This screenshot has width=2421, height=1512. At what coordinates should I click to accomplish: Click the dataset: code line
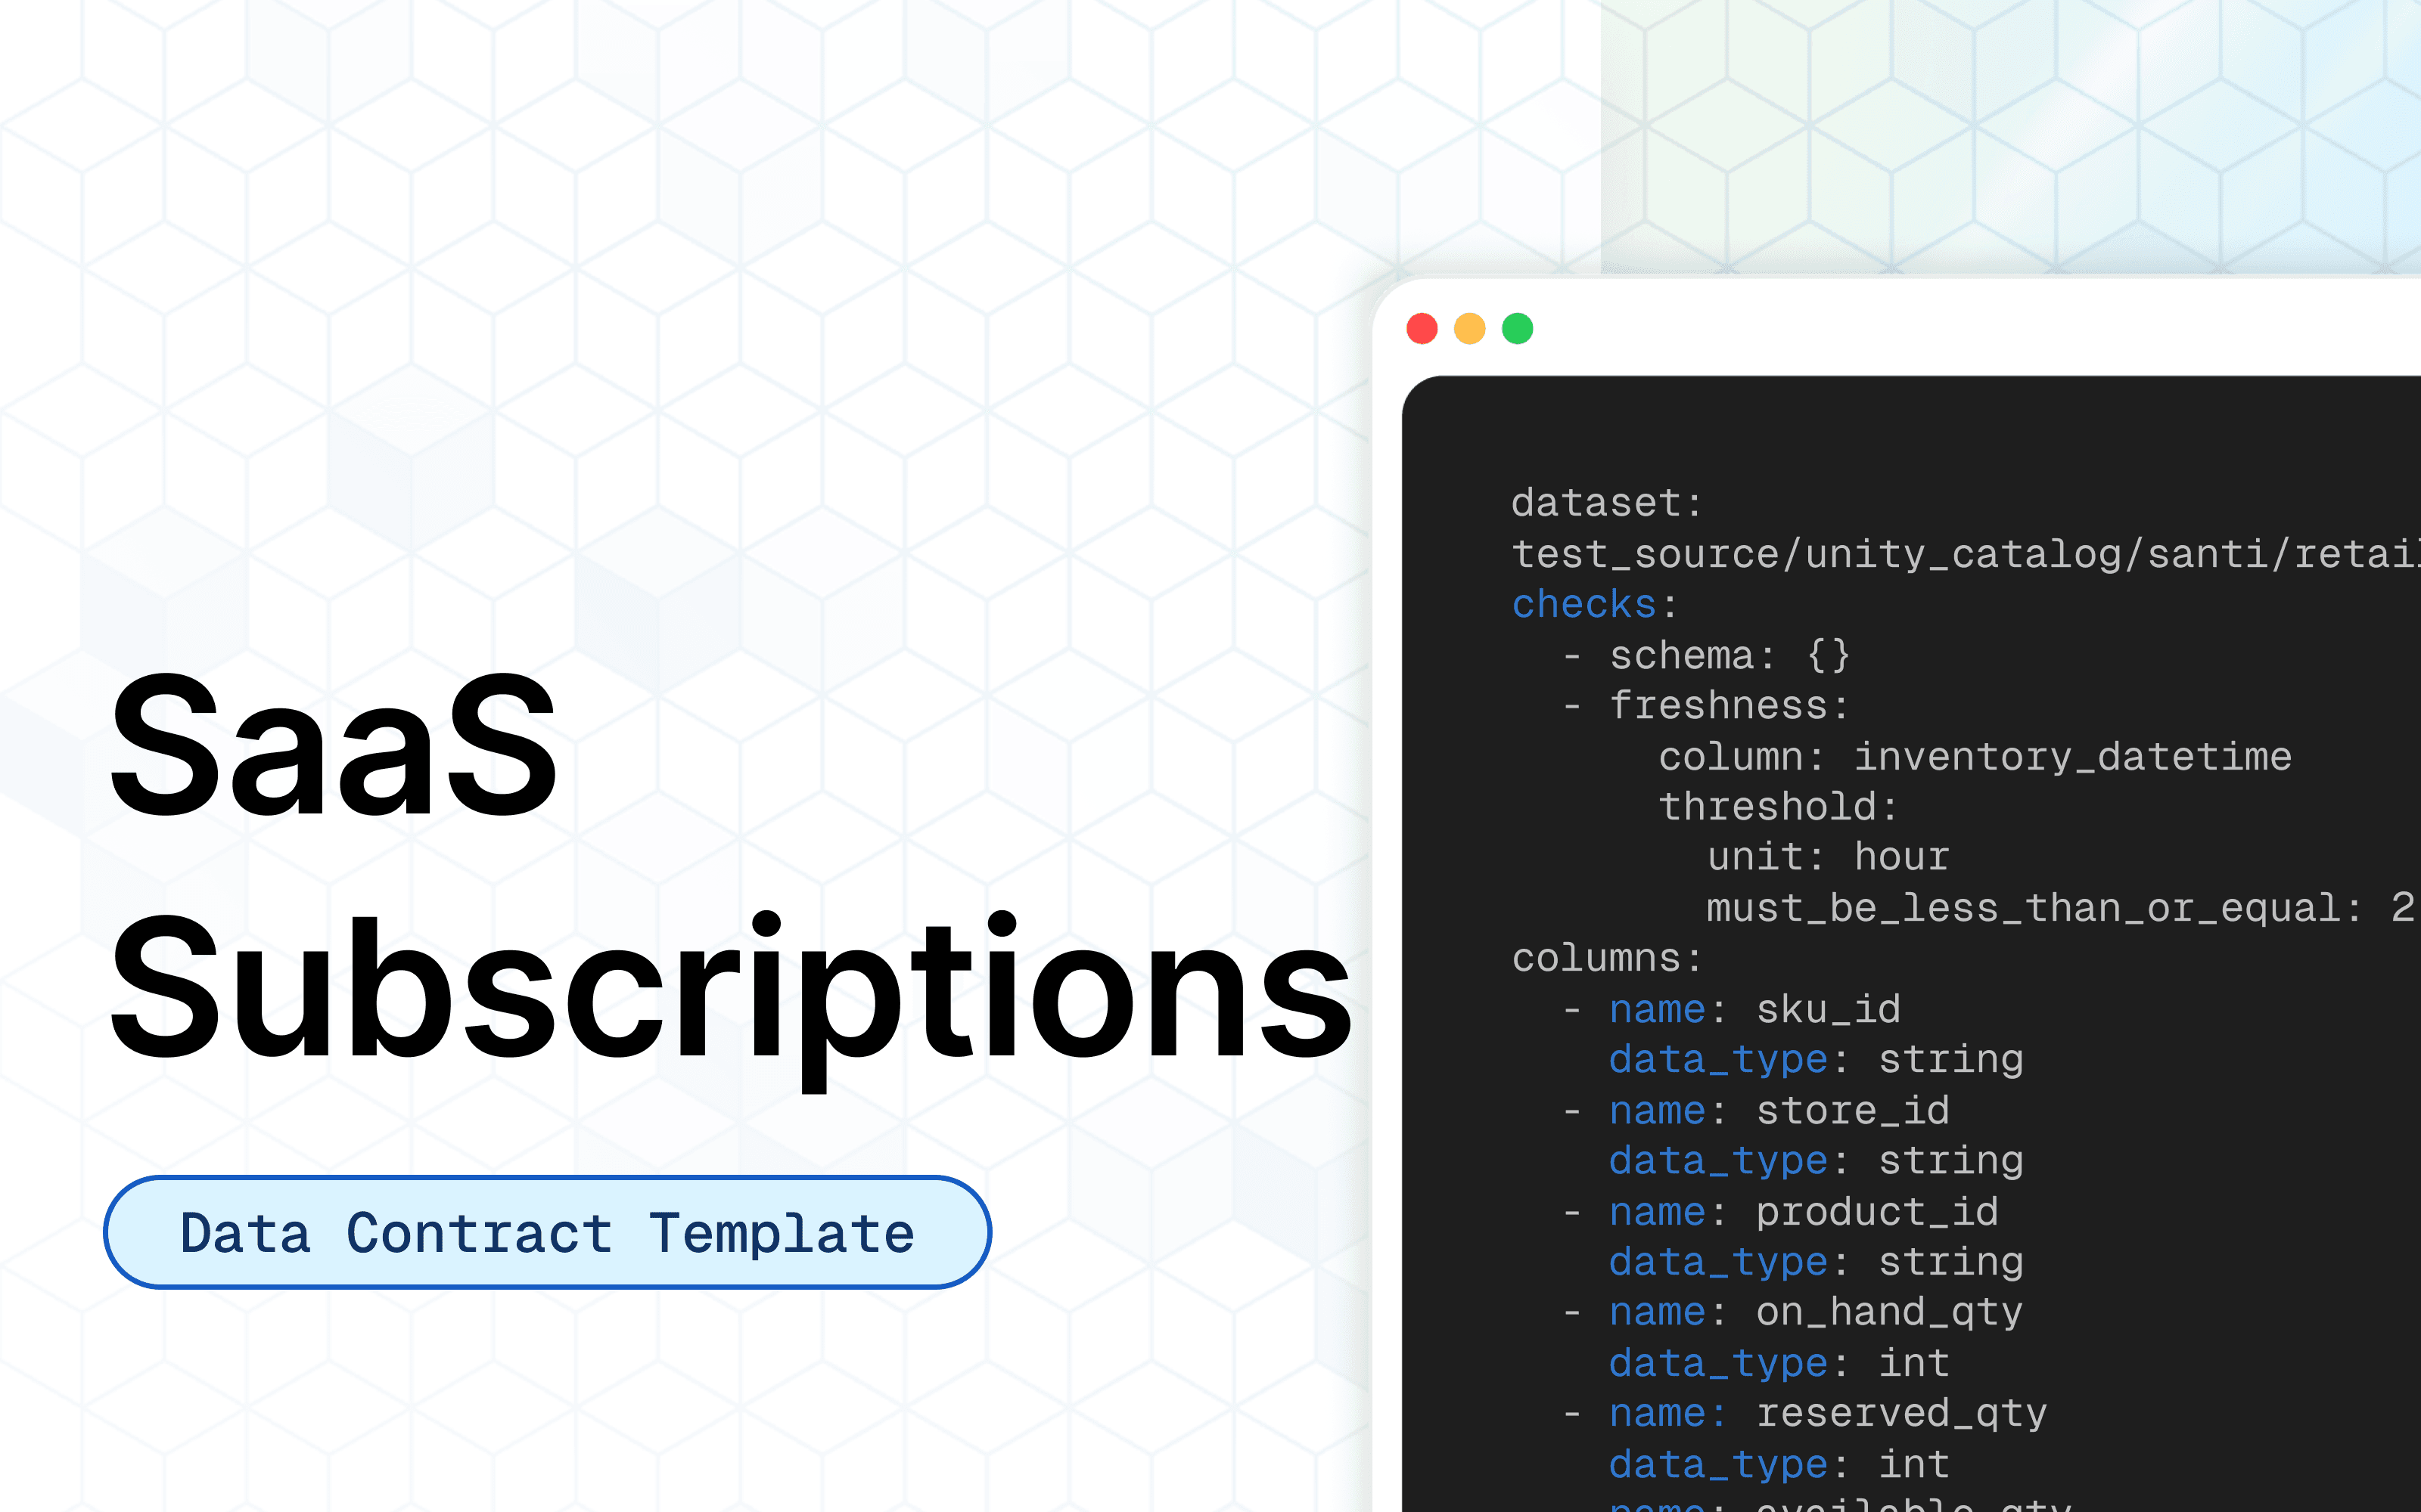click(1605, 503)
